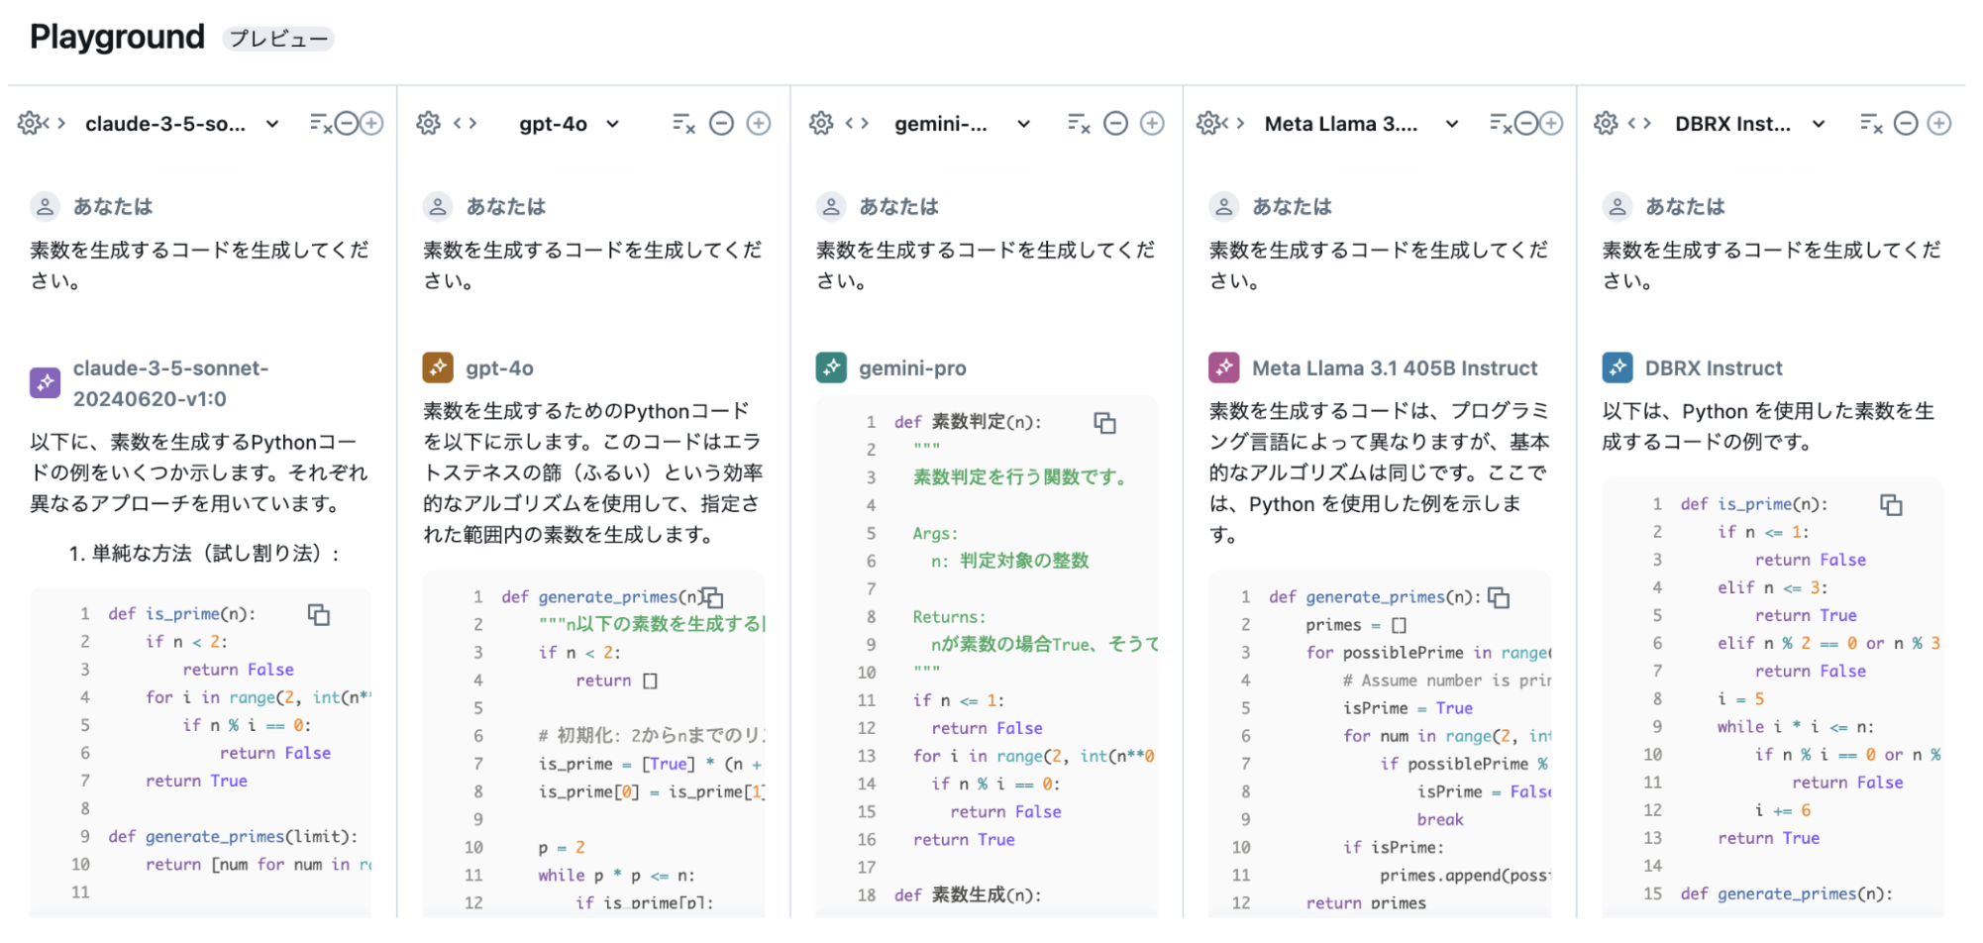1983x943 pixels.
Task: Copy the 素数判定 code in gemini-pro response
Action: pos(1104,423)
